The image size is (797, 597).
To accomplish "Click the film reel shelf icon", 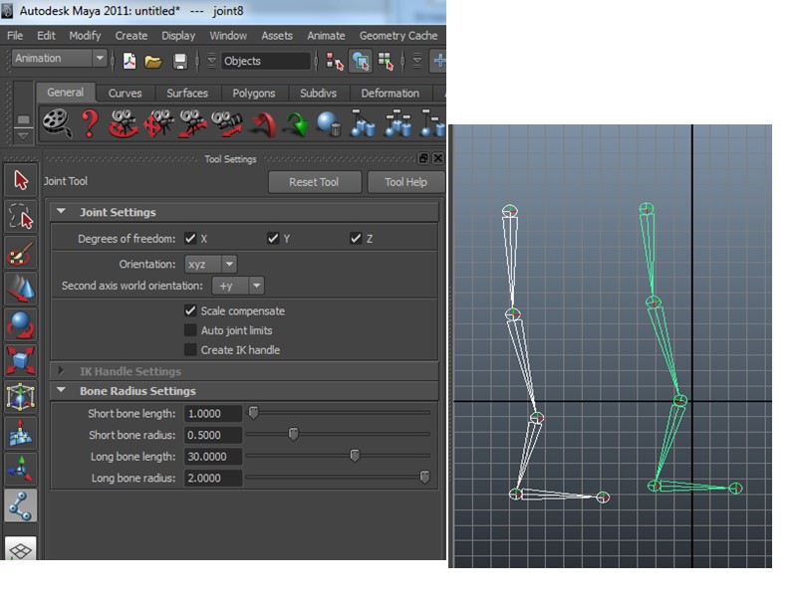I will click(x=57, y=122).
